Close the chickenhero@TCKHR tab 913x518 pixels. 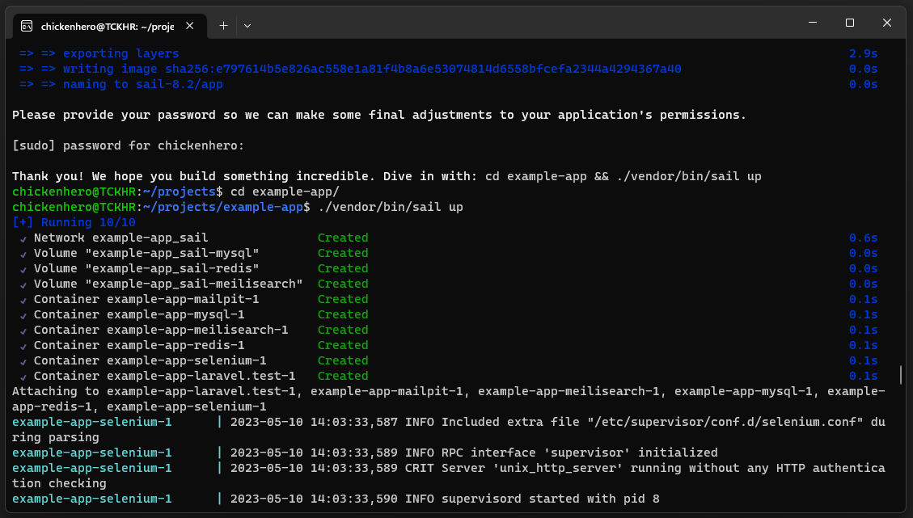[189, 25]
